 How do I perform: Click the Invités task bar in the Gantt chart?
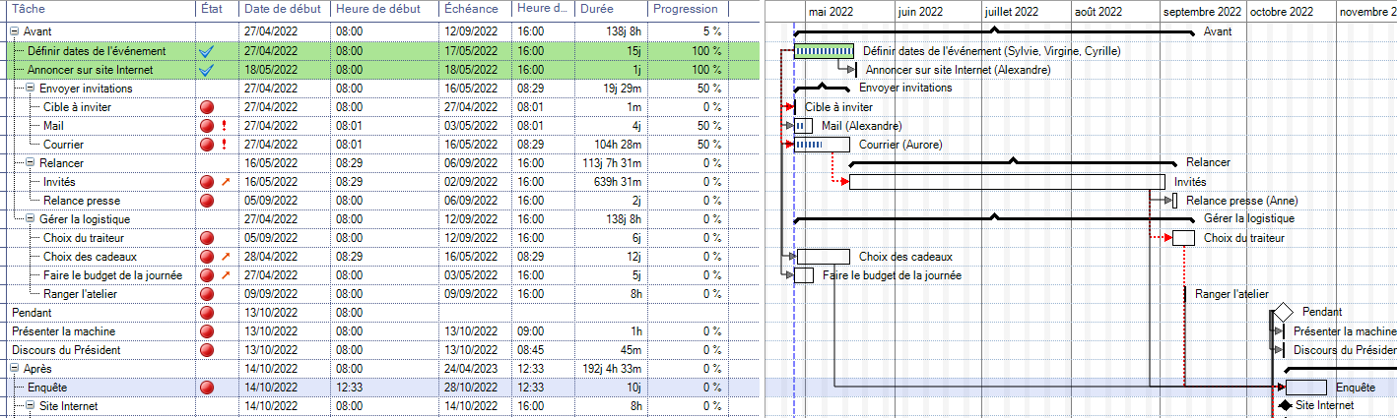(x=1006, y=182)
